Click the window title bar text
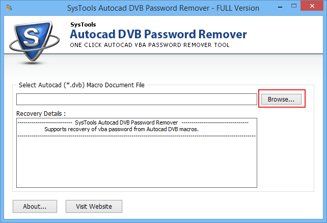327x223 pixels. click(x=163, y=8)
